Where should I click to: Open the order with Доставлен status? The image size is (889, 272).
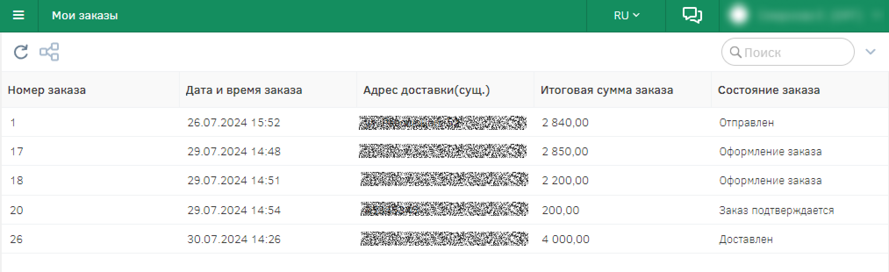746,240
